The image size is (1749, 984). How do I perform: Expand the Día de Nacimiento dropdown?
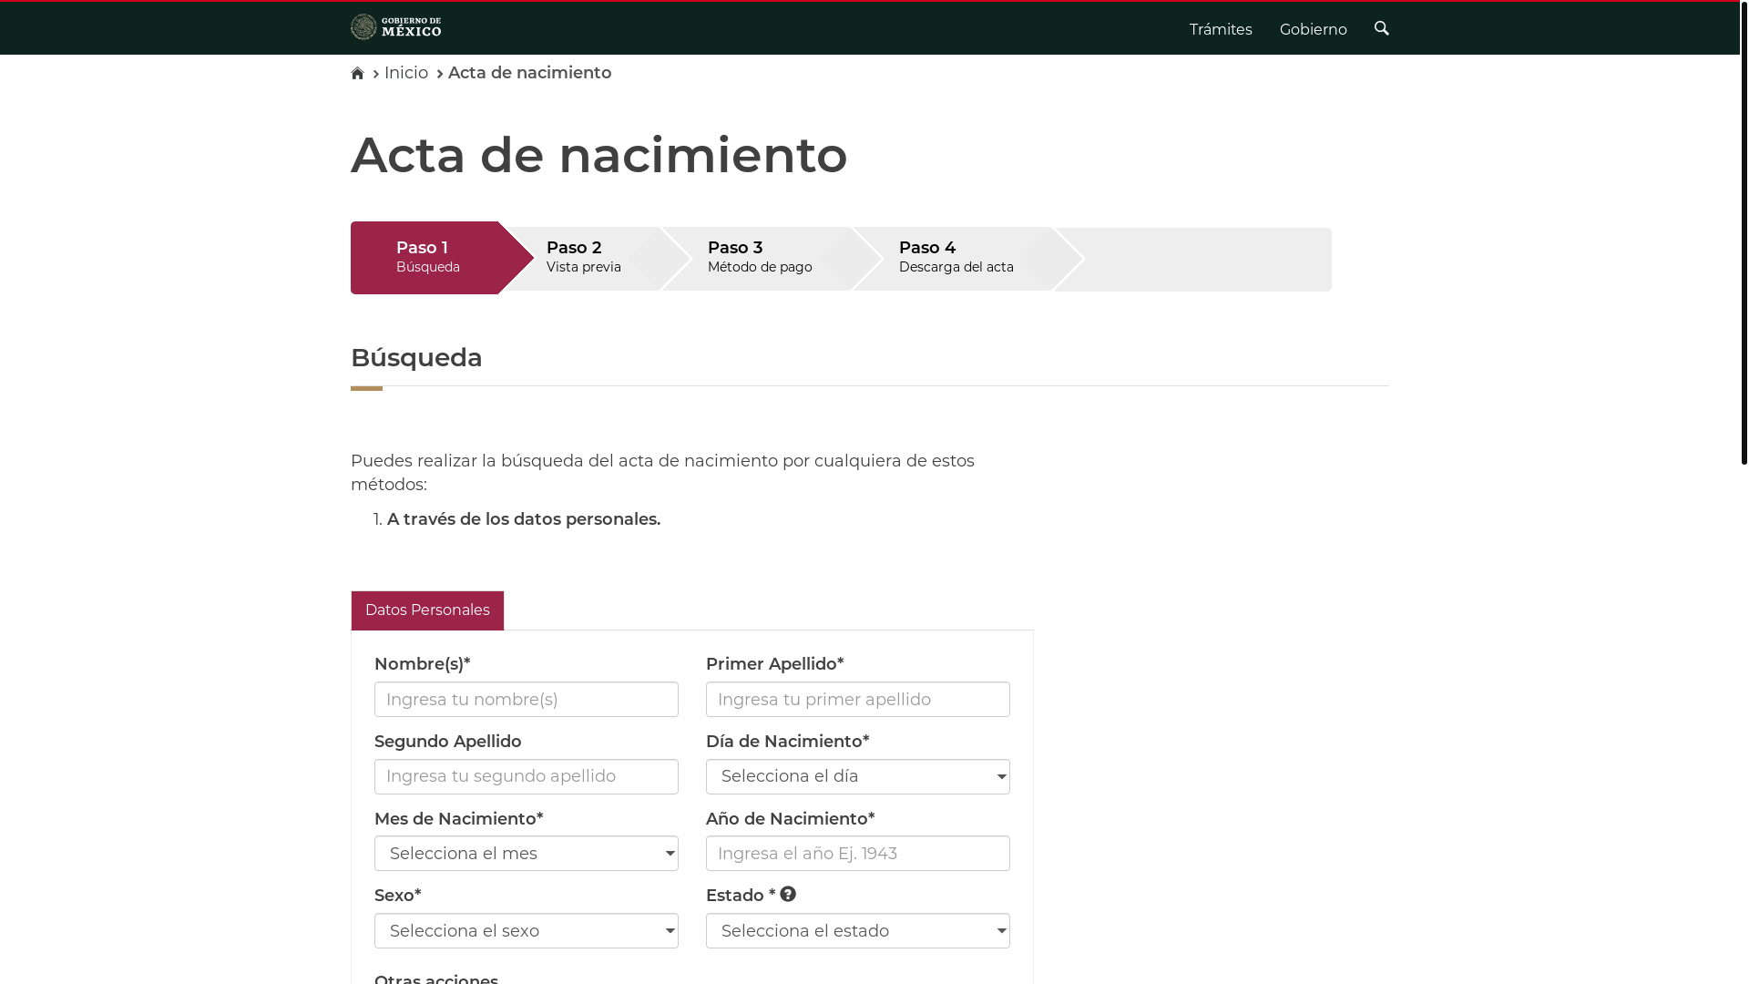pyautogui.click(x=858, y=776)
